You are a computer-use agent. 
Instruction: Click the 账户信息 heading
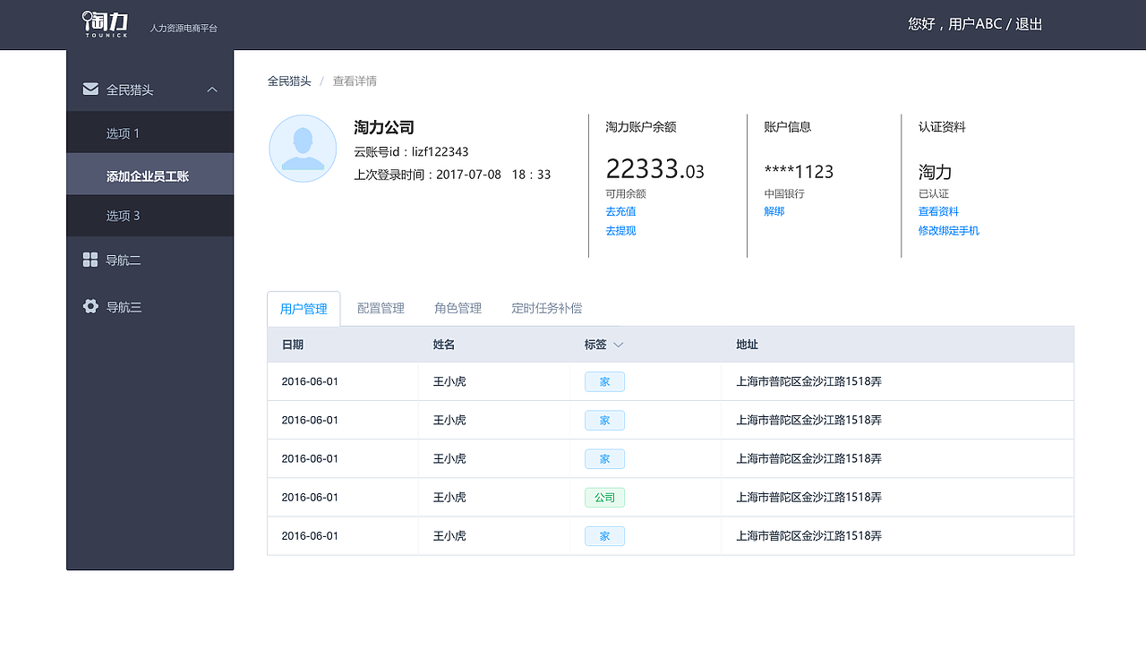[787, 127]
